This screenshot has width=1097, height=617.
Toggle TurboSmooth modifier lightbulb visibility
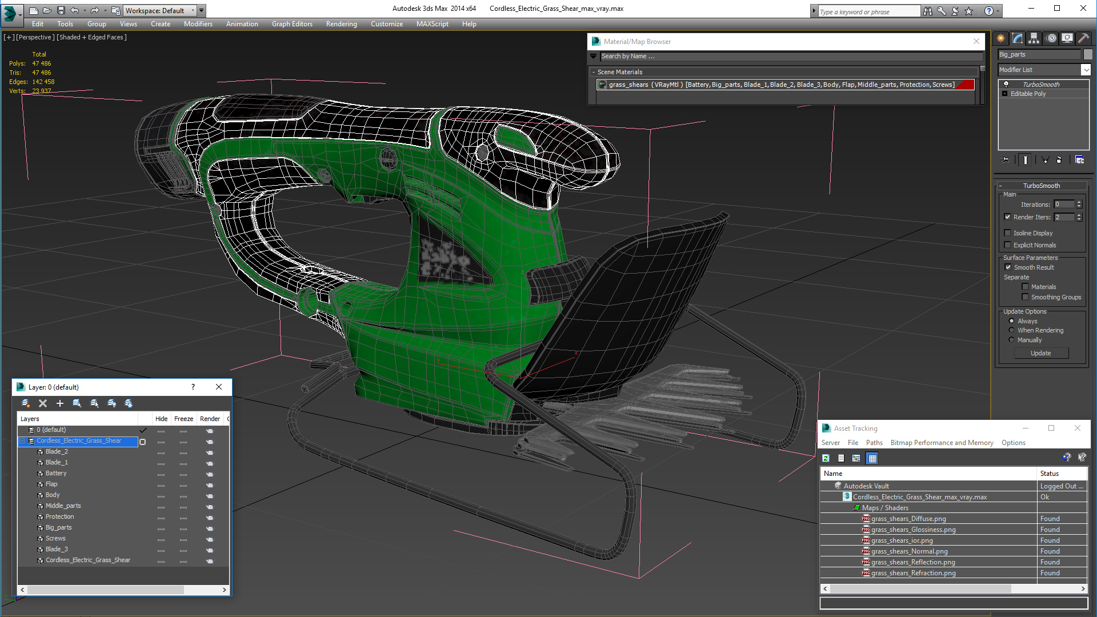pyautogui.click(x=1006, y=84)
